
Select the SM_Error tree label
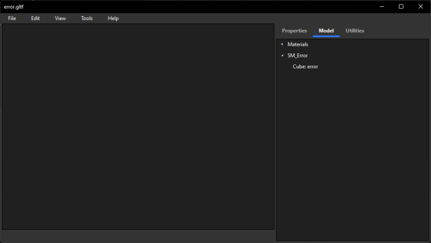point(298,56)
